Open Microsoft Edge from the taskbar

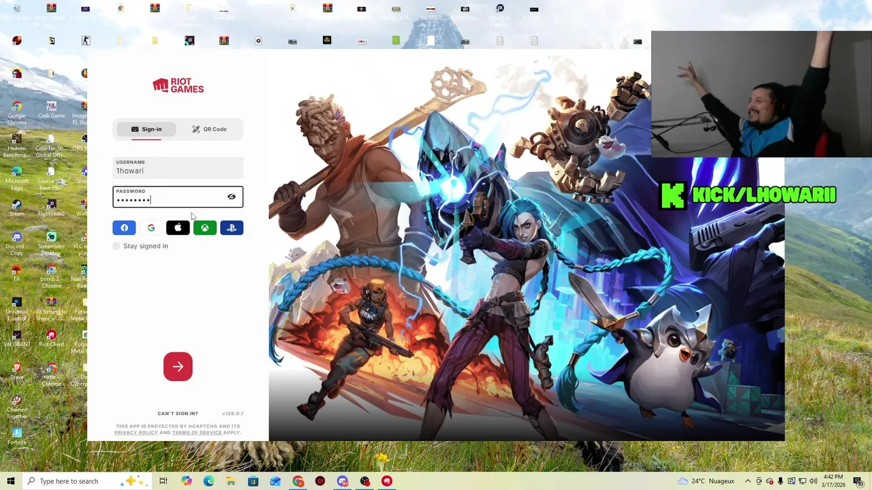(208, 481)
